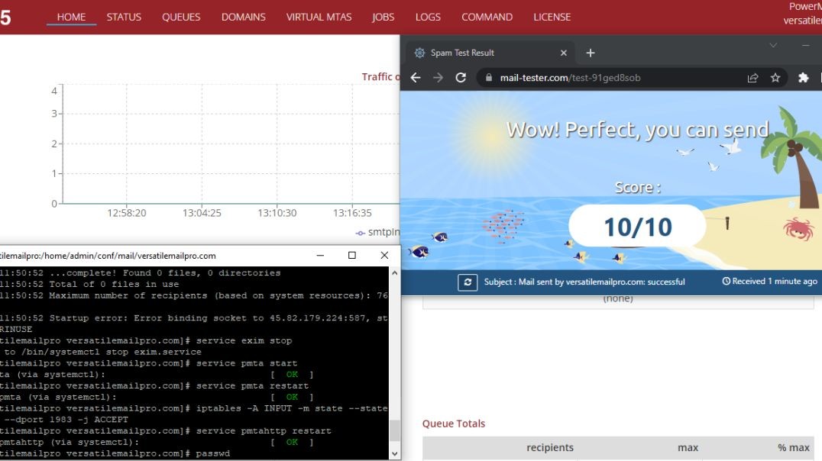The image size is (822, 461).
Task: Click the mail-tester.com address bar
Action: pos(611,78)
